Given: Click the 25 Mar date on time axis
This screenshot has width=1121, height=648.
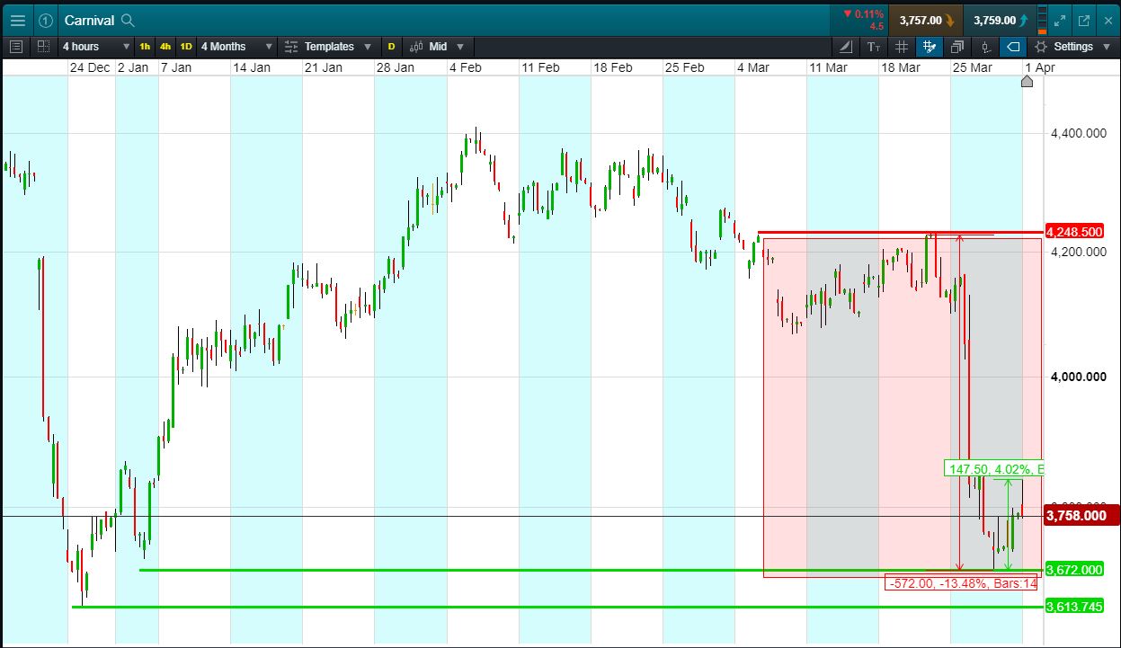Looking at the screenshot, I should (x=972, y=67).
